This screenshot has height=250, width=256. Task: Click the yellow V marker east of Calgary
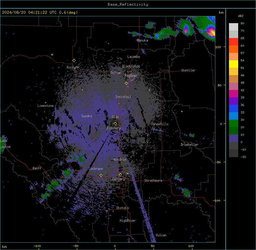click(x=127, y=173)
